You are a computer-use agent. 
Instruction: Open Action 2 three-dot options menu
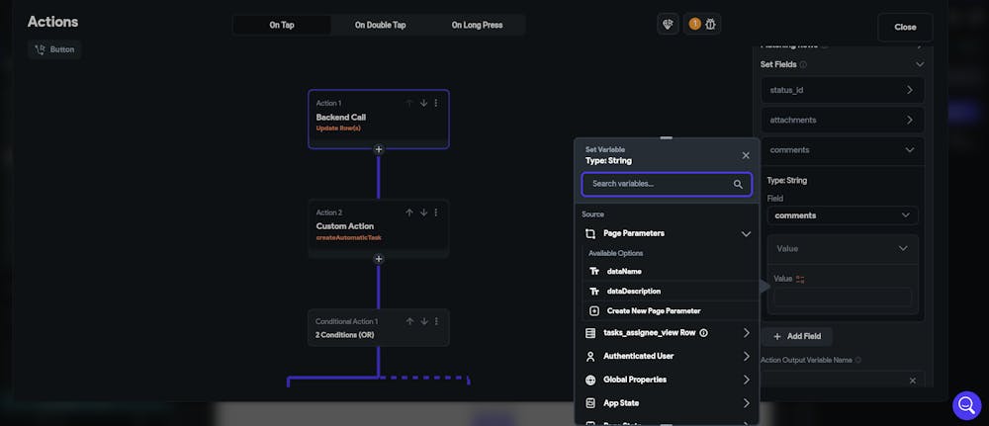click(436, 213)
